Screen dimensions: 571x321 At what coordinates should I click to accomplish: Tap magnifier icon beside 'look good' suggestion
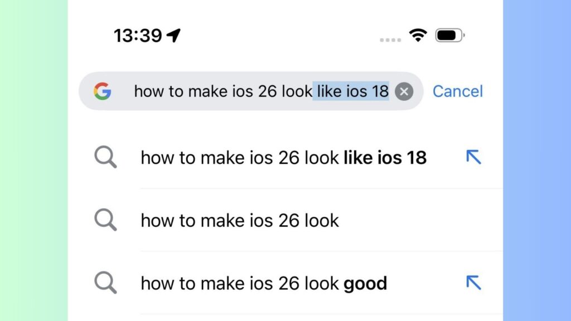[105, 283]
